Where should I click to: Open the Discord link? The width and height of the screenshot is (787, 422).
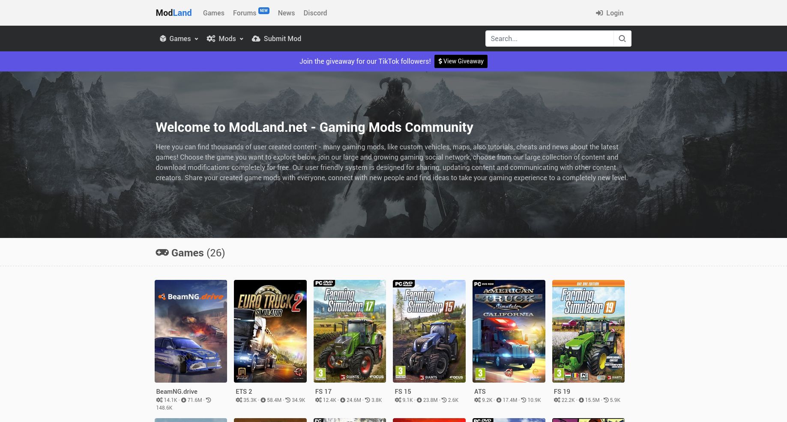click(315, 13)
